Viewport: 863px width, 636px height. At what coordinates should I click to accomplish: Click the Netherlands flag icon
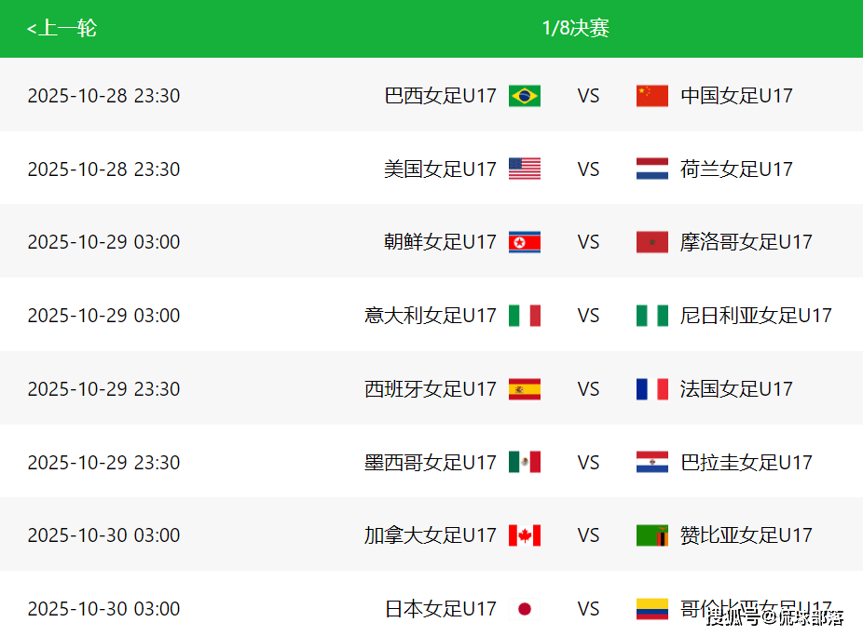click(x=651, y=169)
